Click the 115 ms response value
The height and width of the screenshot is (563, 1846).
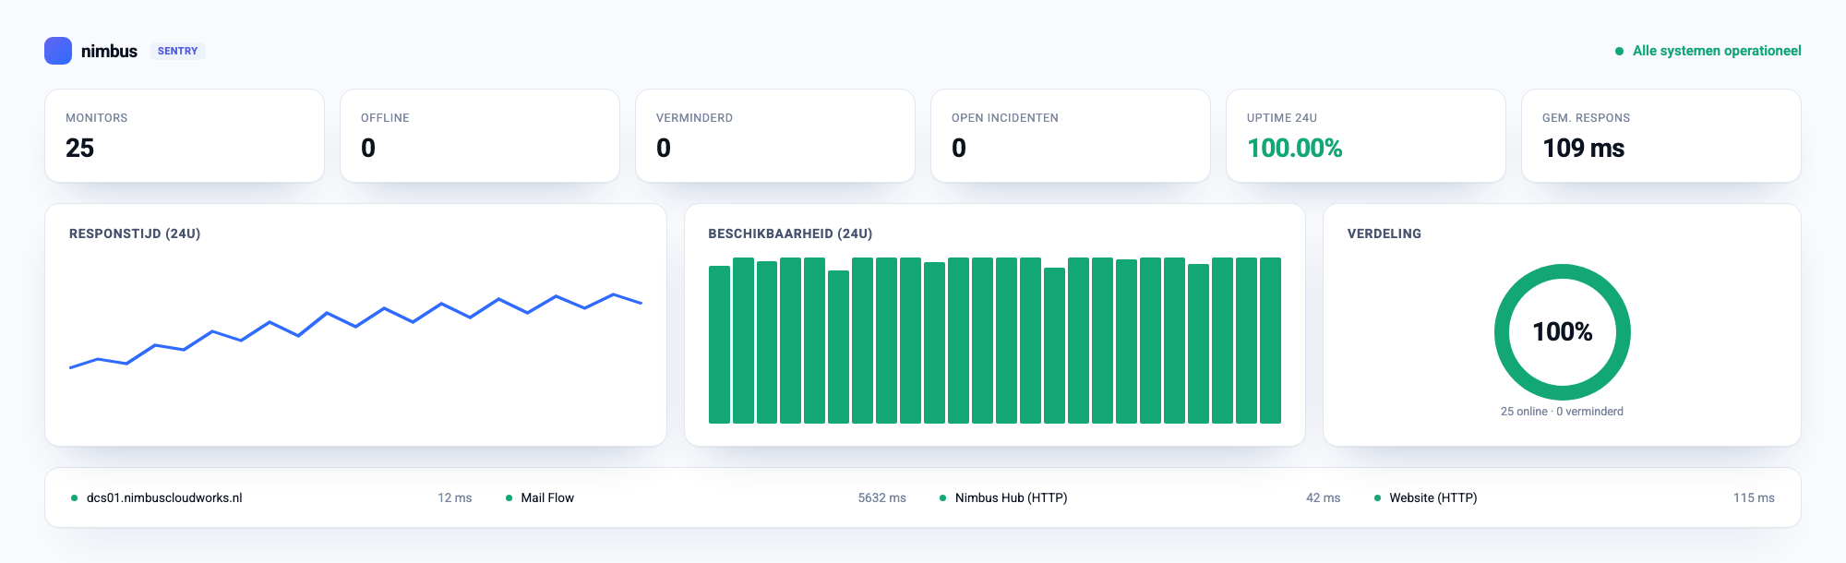[x=1754, y=497]
